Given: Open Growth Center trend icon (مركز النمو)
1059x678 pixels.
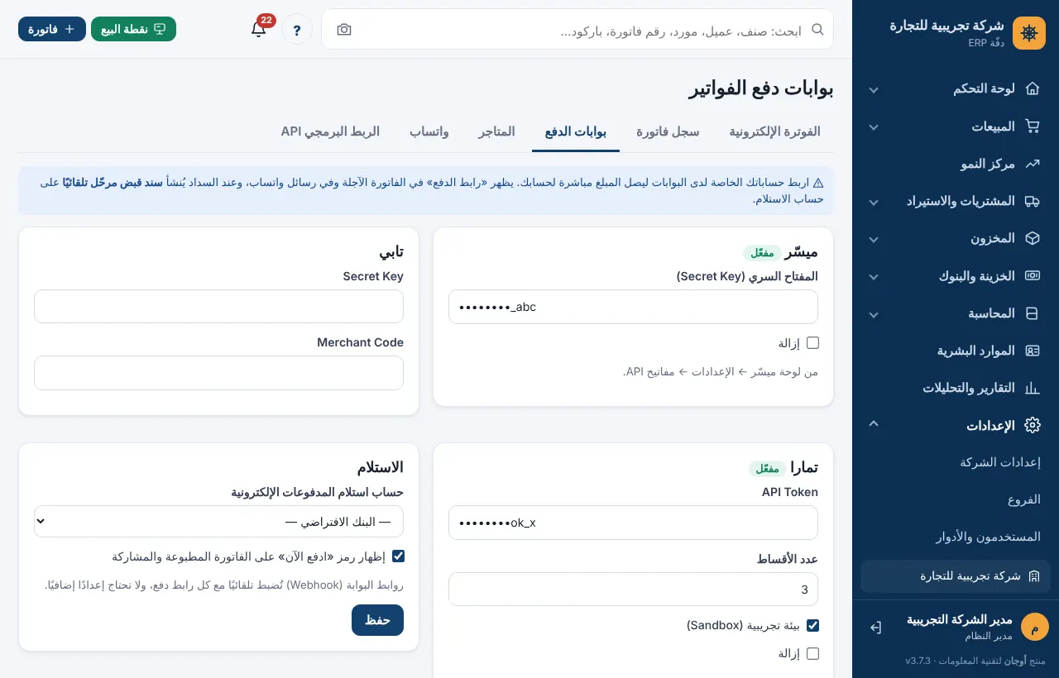Looking at the screenshot, I should point(1032,164).
